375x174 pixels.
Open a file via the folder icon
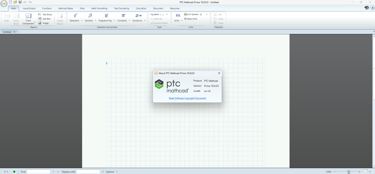coord(15,2)
